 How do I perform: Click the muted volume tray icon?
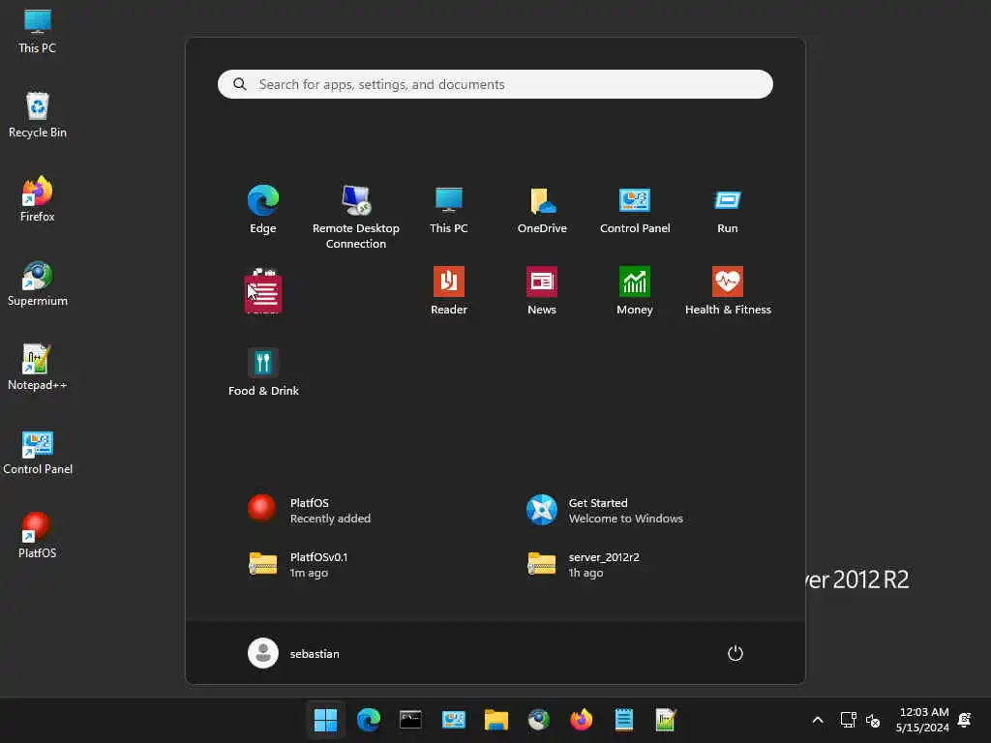click(x=873, y=720)
